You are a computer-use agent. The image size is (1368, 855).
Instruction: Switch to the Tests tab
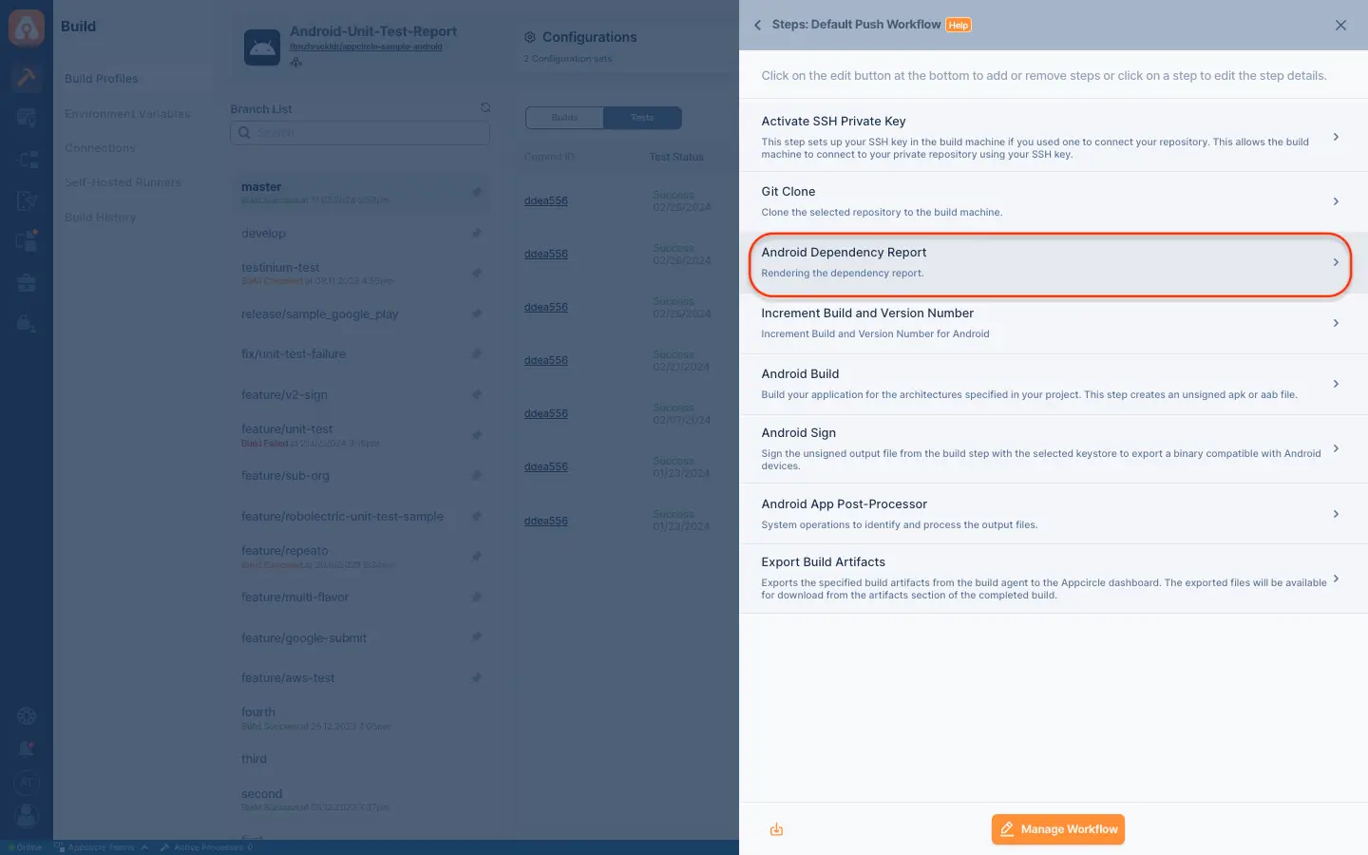(642, 118)
